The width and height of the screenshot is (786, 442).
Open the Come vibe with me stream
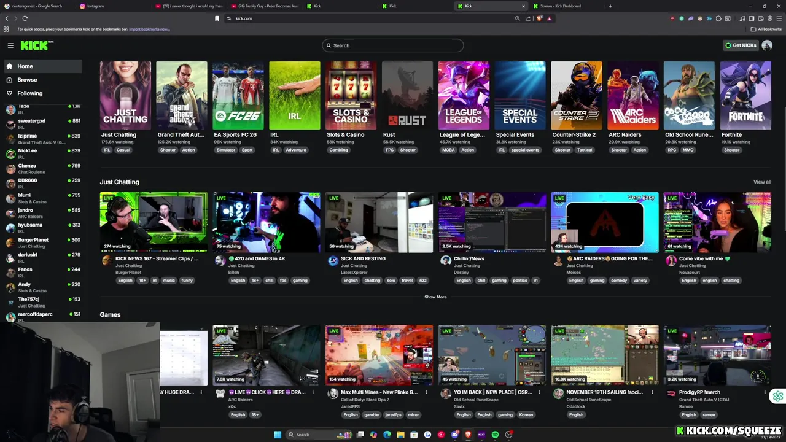pos(717,222)
